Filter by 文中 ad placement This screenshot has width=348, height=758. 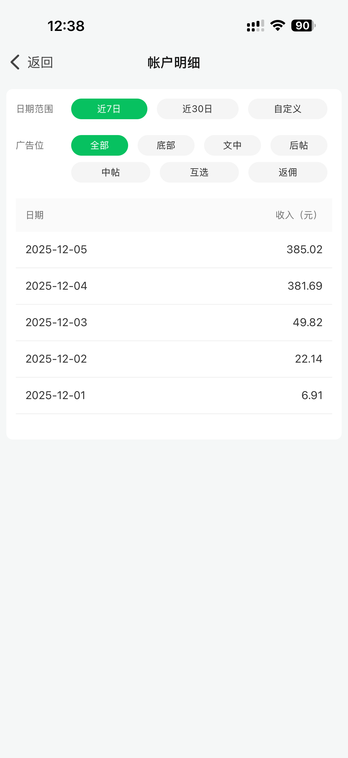tap(232, 145)
